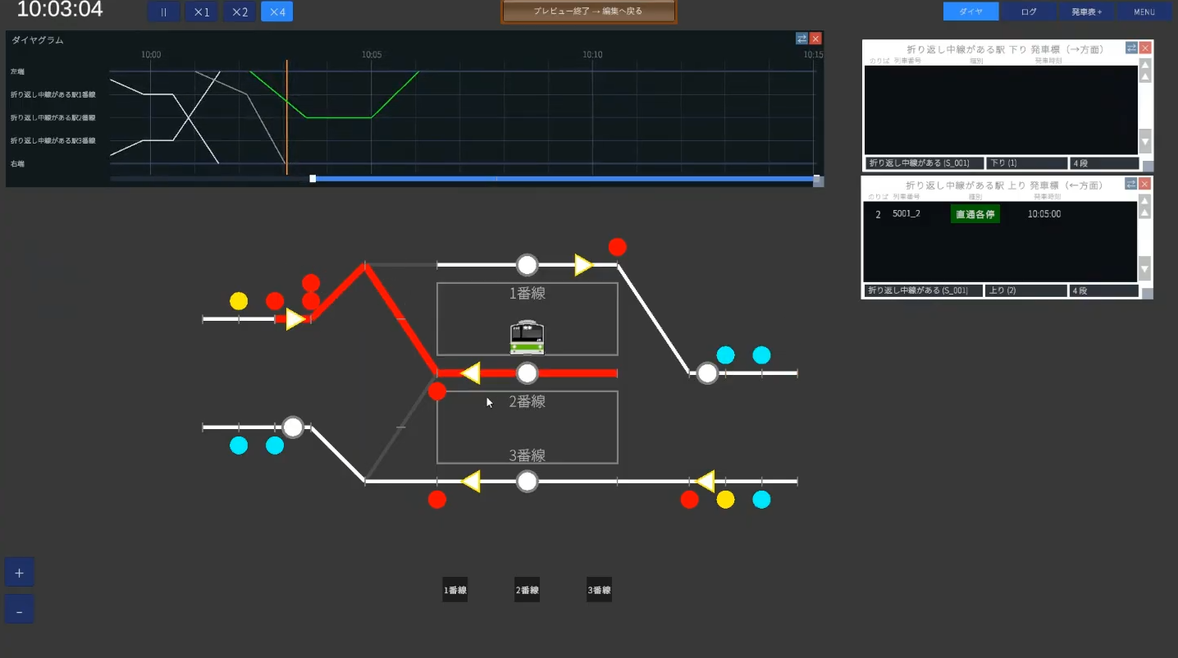Zoom in with the + button
1178x658 pixels.
click(x=19, y=573)
